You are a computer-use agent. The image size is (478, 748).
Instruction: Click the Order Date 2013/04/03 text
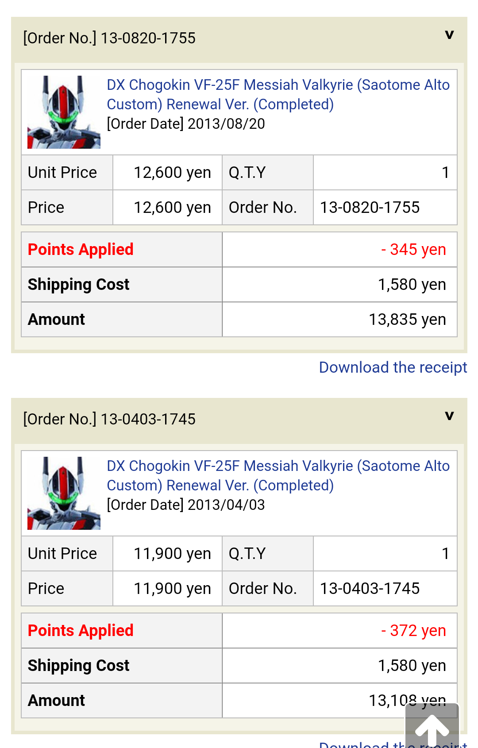tap(186, 505)
